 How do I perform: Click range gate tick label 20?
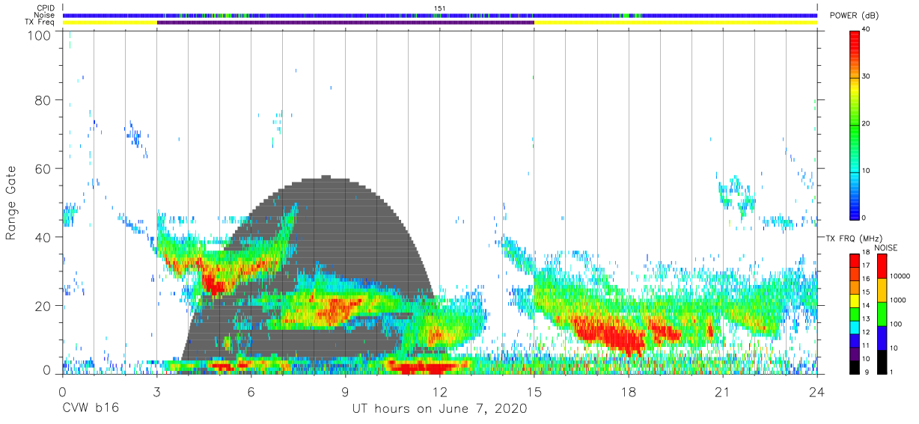pos(43,306)
